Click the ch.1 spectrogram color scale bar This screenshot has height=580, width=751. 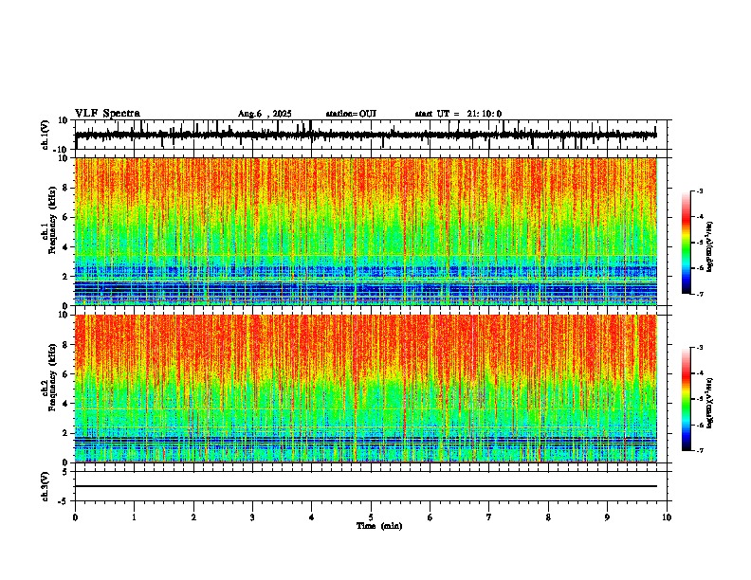tap(687, 243)
